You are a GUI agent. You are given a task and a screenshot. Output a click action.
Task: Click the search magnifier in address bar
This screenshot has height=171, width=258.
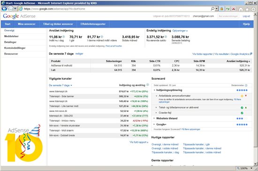(212, 9)
